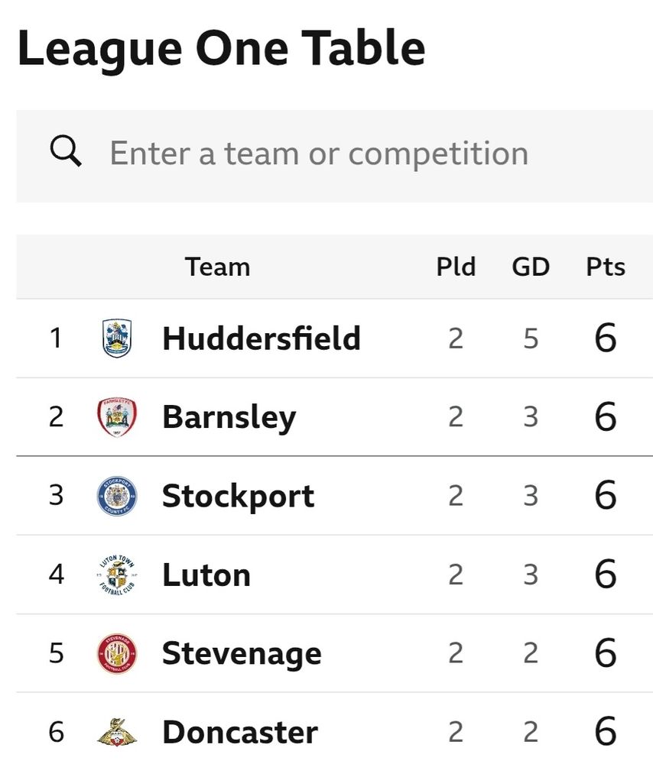Click the Huddersfield club crest
The width and height of the screenshot is (653, 764).
click(117, 338)
